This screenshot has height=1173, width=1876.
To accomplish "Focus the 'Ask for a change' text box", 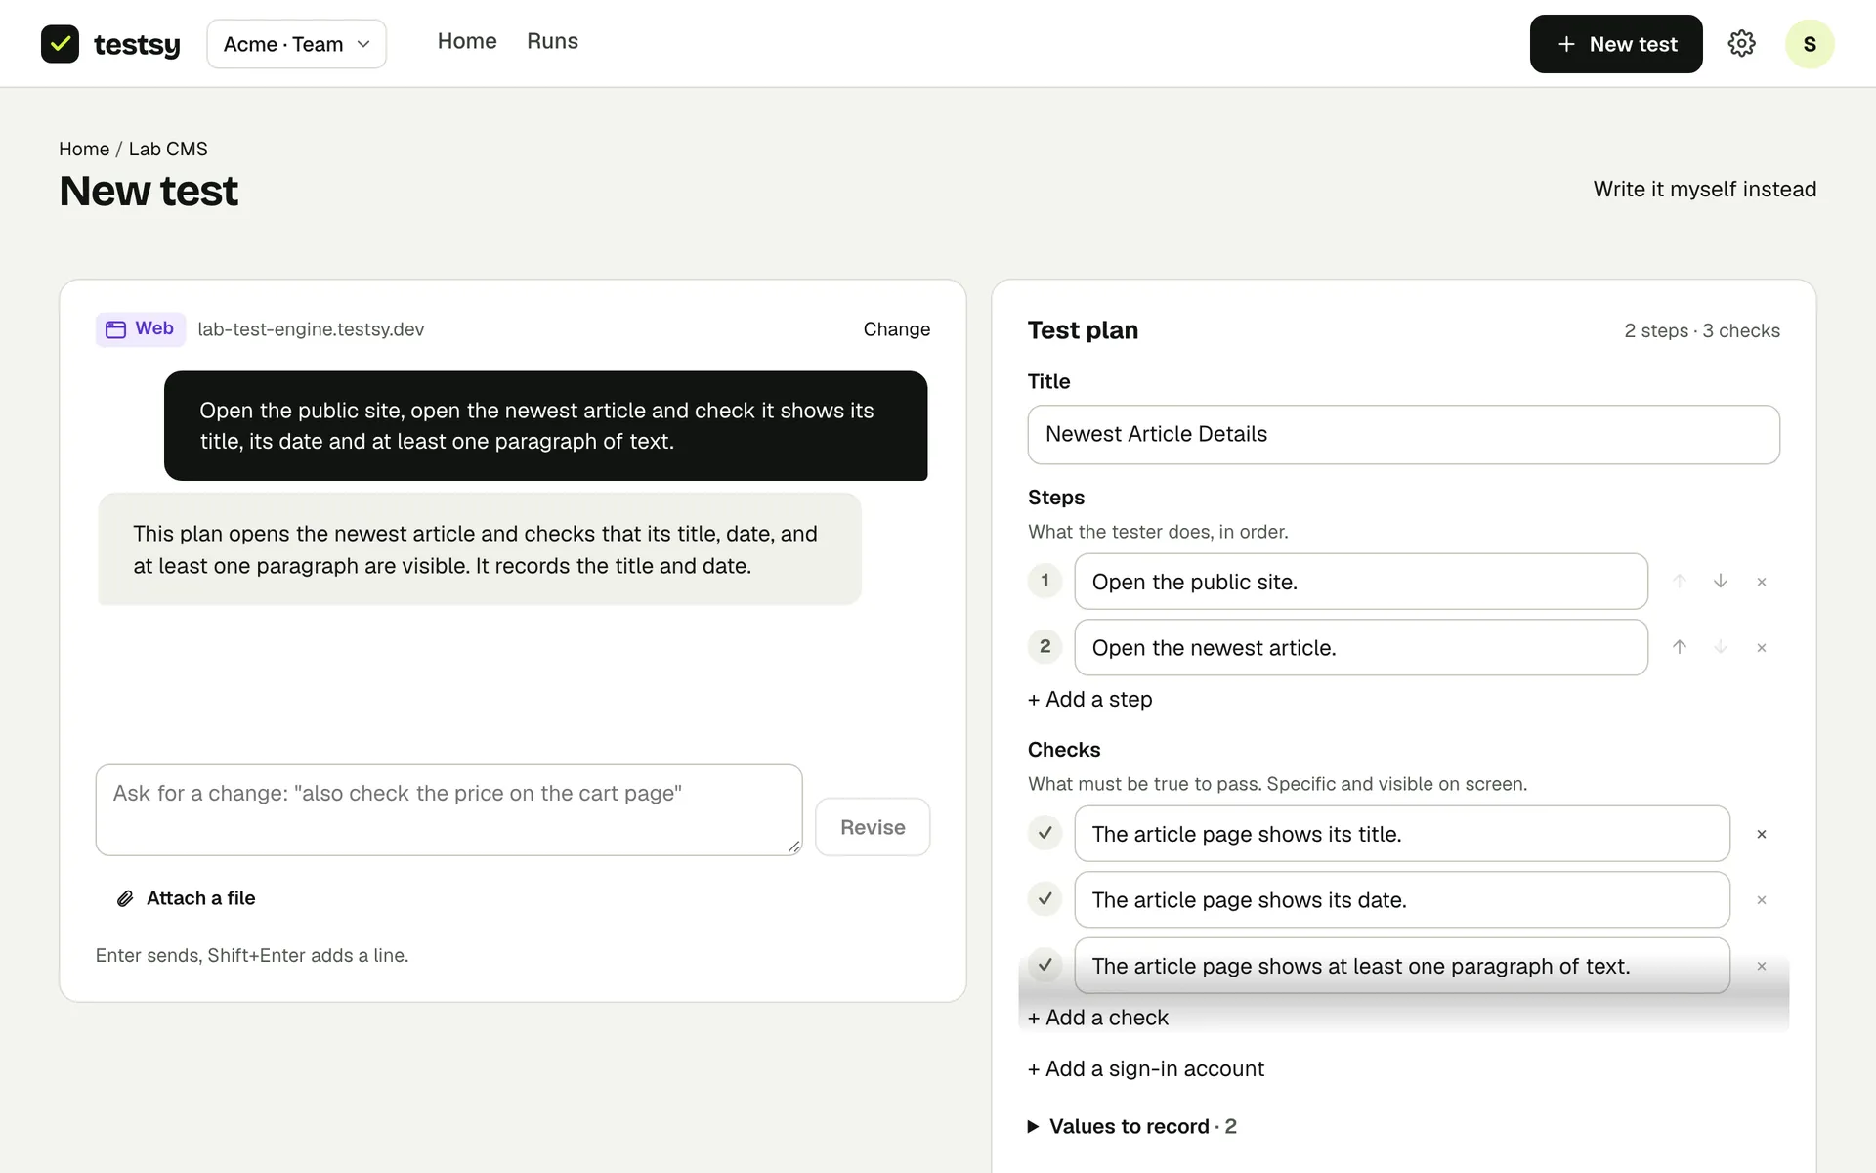I will coord(448,810).
